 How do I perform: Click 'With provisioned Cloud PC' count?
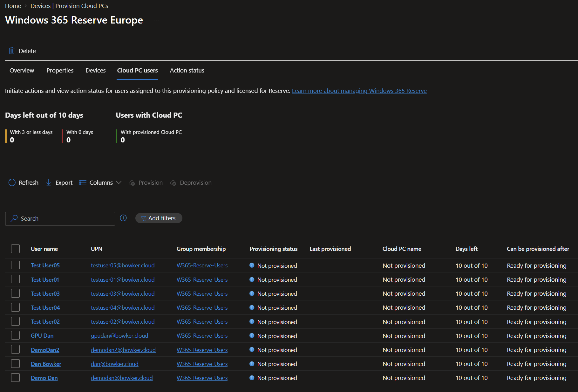point(123,140)
